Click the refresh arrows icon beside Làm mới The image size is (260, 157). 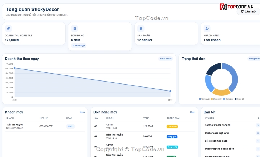coord(242,11)
